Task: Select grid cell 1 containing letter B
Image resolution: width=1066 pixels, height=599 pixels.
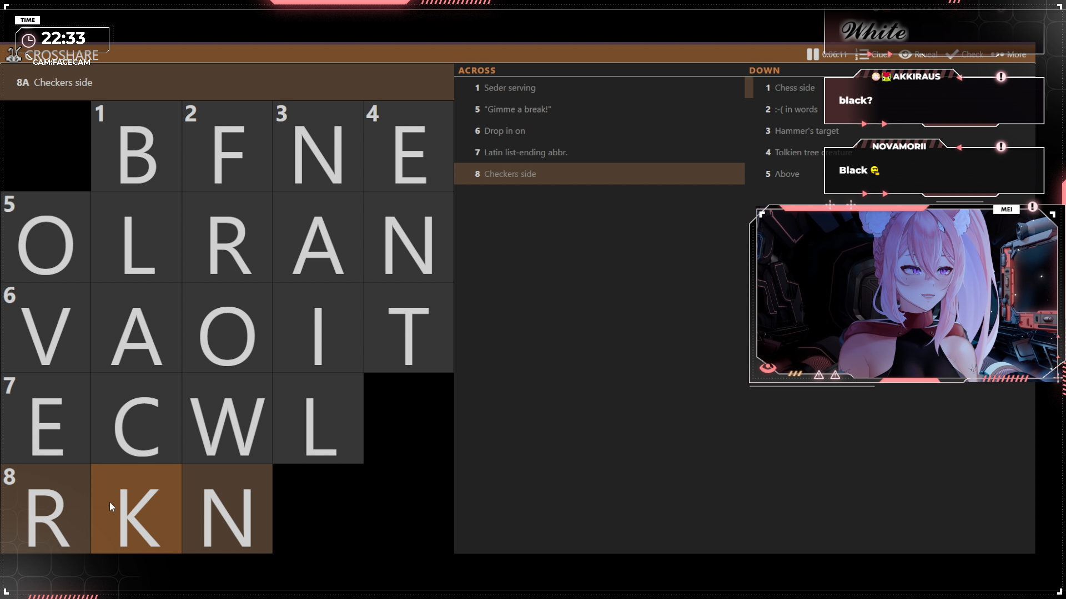Action: [x=137, y=146]
